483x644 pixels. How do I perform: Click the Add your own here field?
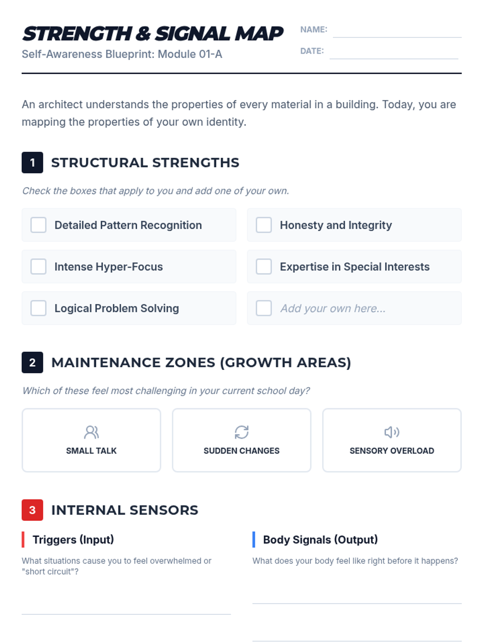tap(333, 308)
